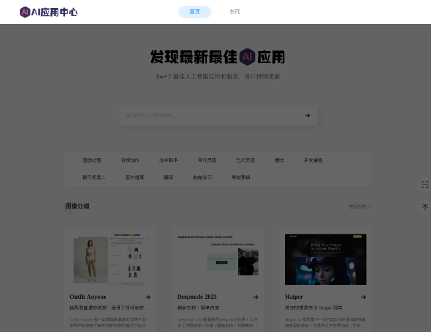Open the 智能营销 category
This screenshot has width=431, height=332.
[x=241, y=177]
